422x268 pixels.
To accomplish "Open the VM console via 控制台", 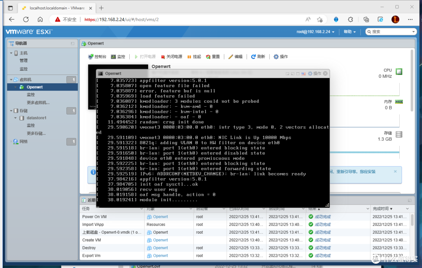I will click(97, 57).
